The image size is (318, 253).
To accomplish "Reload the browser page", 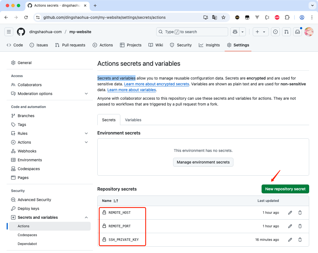I will (26, 17).
